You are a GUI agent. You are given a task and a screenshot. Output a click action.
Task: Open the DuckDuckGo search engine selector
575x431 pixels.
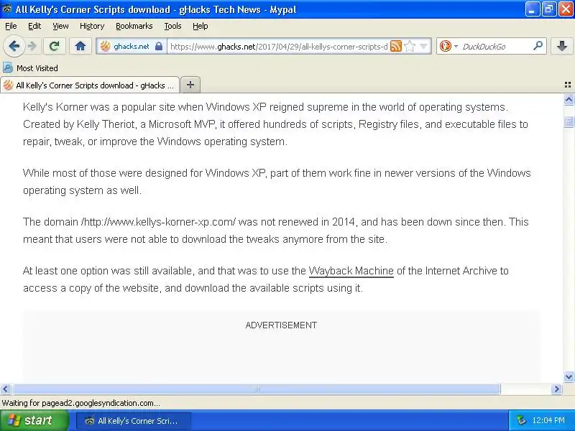click(448, 46)
